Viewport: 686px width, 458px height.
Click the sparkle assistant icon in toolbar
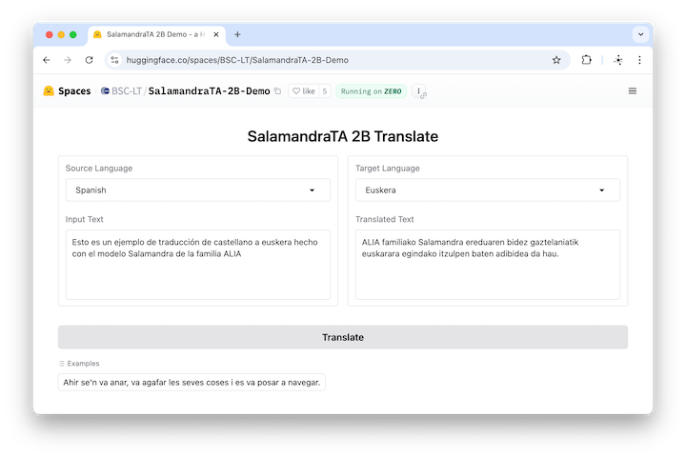pos(618,60)
